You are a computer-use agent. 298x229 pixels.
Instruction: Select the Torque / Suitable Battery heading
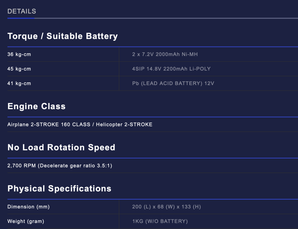coord(63,36)
